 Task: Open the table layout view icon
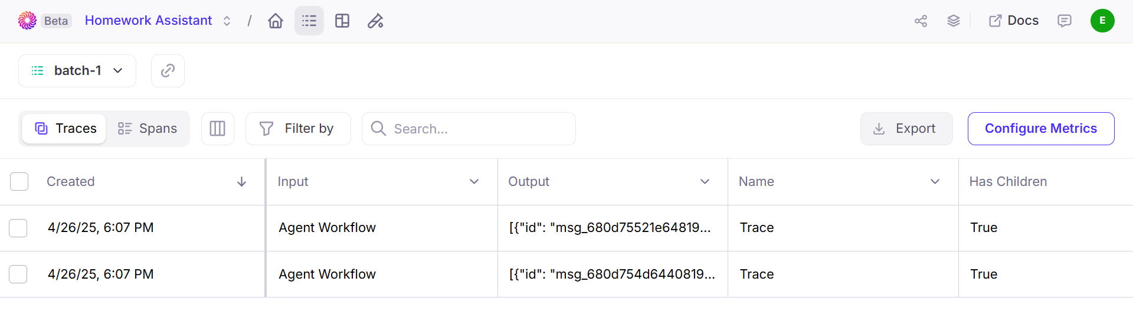[342, 21]
